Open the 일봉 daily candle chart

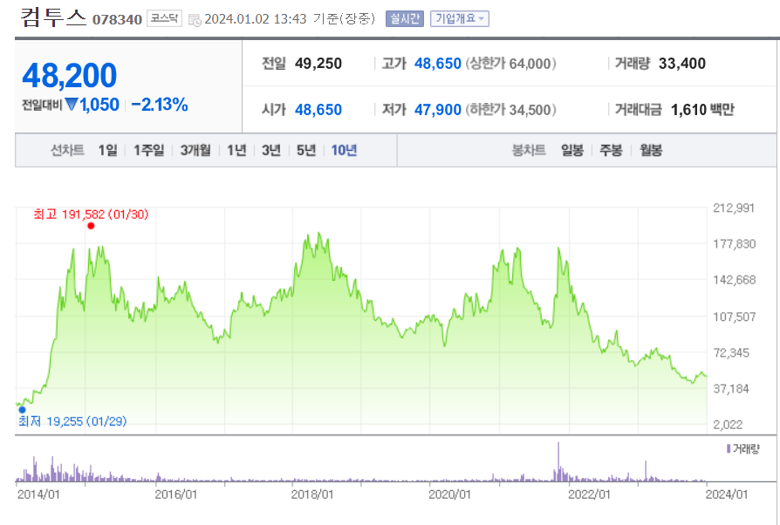coord(572,150)
